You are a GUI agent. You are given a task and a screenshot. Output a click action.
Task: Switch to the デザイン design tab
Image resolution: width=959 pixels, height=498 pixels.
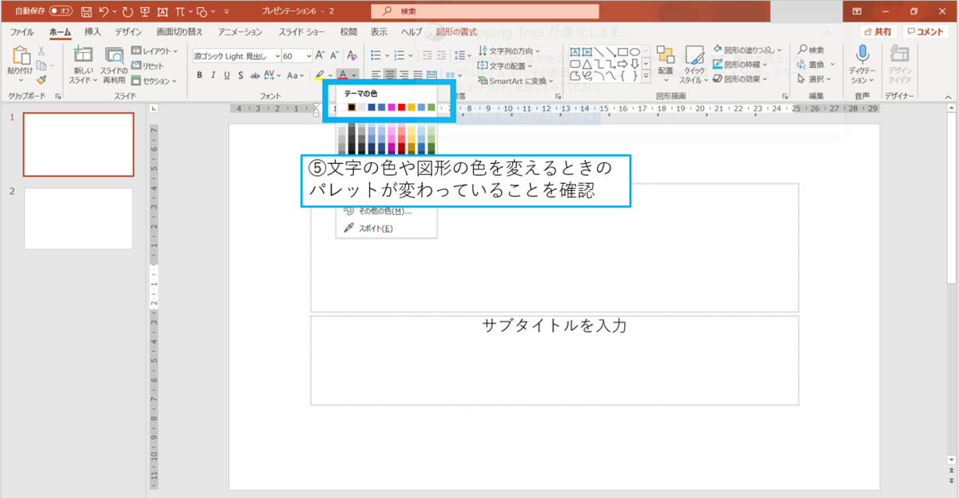click(x=128, y=32)
